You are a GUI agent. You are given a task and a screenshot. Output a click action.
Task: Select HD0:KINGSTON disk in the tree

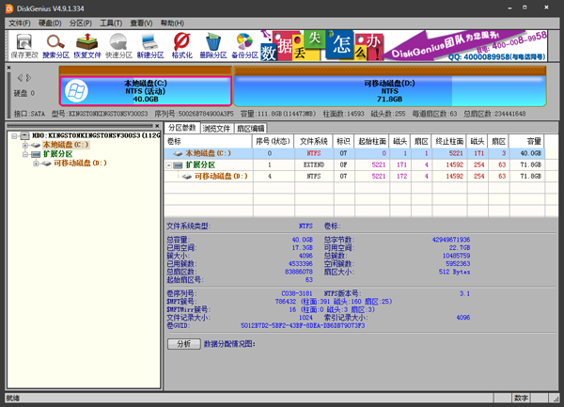tap(97, 135)
